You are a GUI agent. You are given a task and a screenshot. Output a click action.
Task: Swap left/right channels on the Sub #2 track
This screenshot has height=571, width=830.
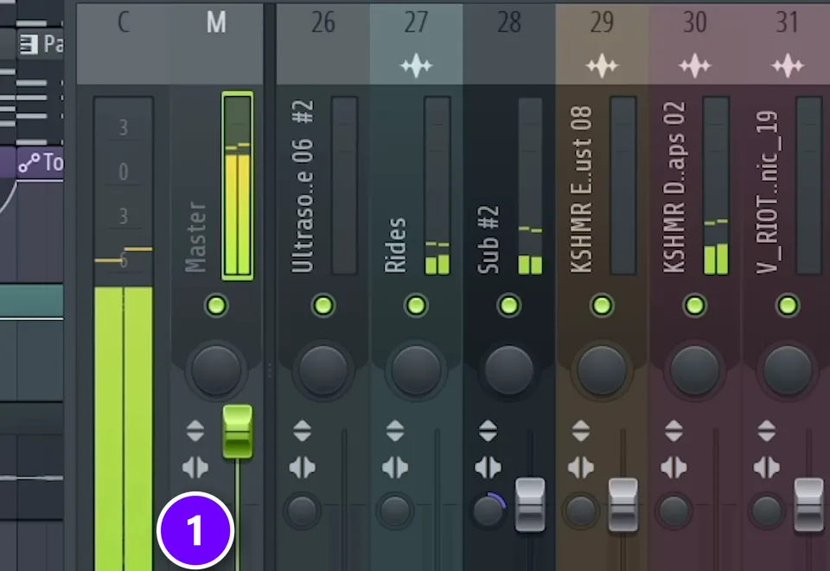tap(488, 468)
